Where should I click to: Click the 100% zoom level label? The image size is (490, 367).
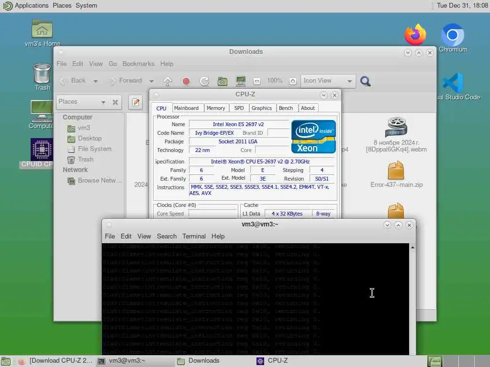[275, 81]
